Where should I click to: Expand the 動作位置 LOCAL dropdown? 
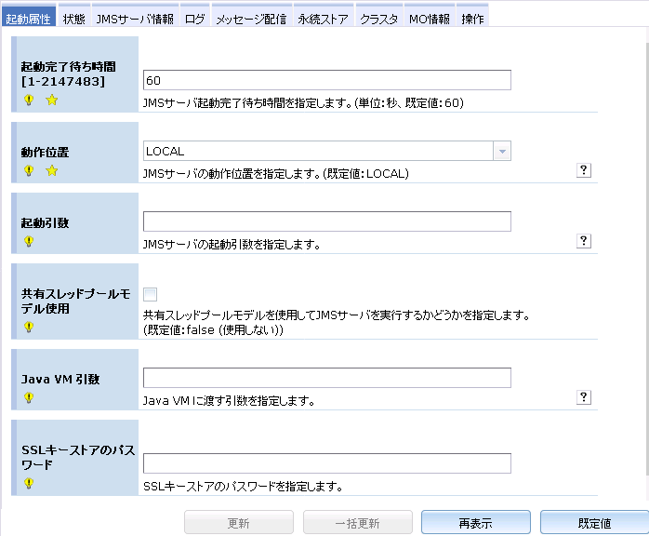500,151
